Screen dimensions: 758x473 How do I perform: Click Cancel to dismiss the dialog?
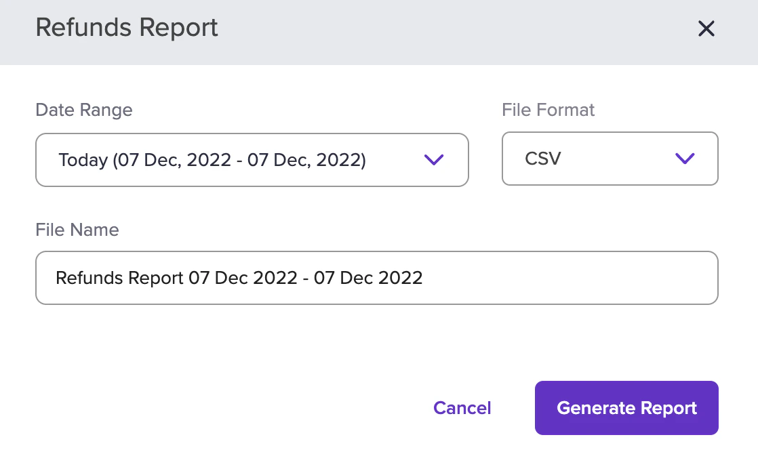tap(462, 408)
